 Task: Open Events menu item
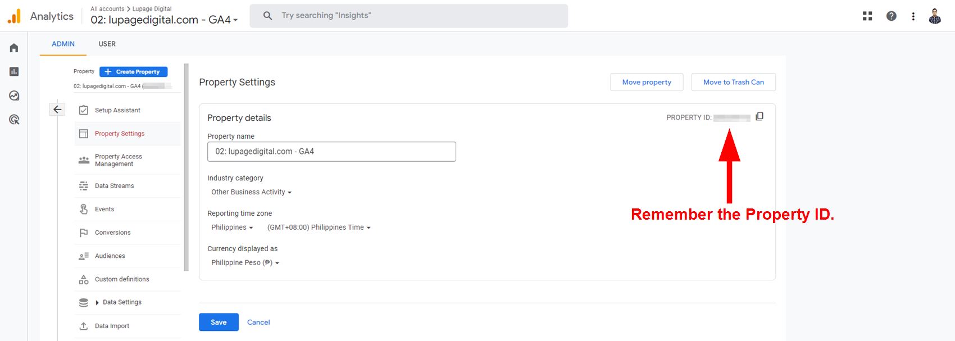tap(128, 209)
